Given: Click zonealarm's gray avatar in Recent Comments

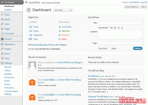Looking at the screenshot, I should click(32, 65).
